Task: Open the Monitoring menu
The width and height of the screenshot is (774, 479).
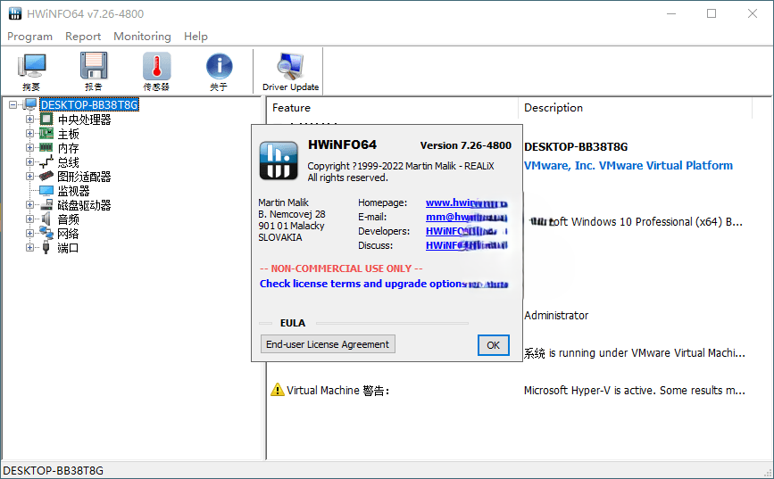Action: point(142,37)
